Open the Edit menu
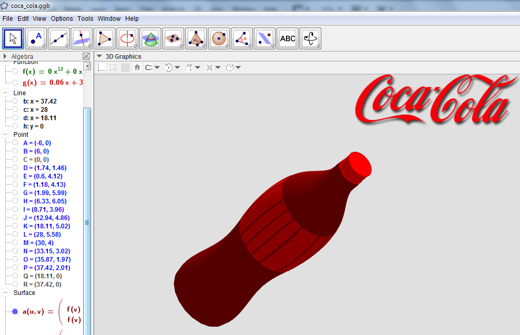Image resolution: width=520 pixels, height=335 pixels. 23,19
